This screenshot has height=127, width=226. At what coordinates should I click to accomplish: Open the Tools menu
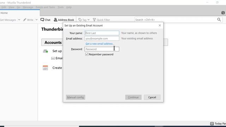[60, 7]
